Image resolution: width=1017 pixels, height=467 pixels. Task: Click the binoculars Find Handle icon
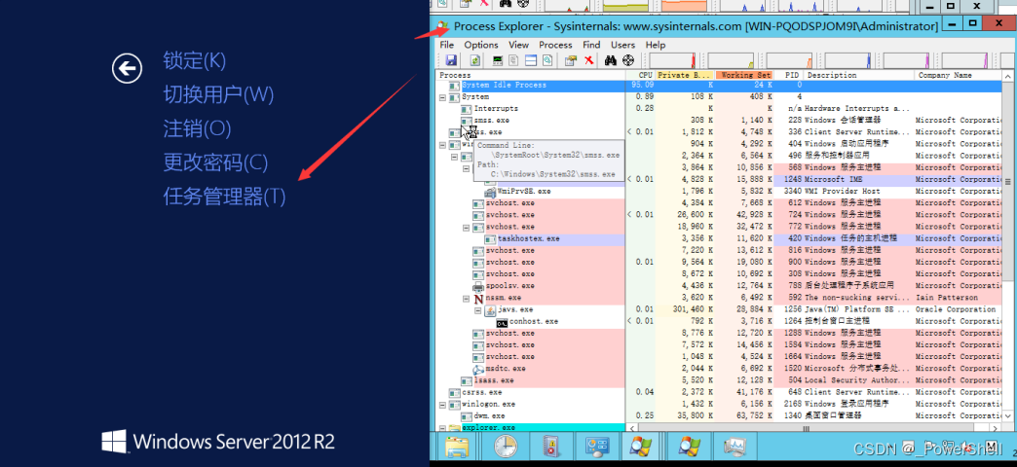coord(611,60)
